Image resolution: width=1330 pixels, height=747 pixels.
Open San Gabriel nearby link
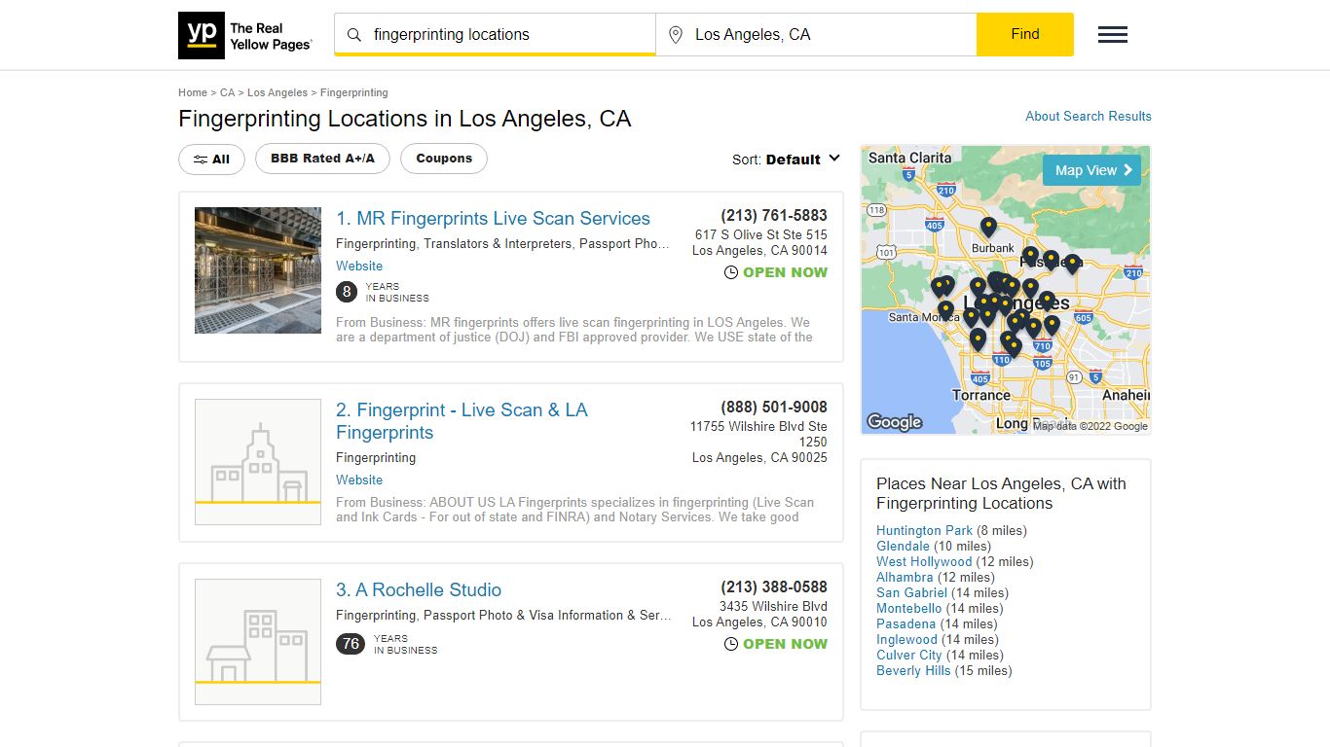click(x=911, y=592)
